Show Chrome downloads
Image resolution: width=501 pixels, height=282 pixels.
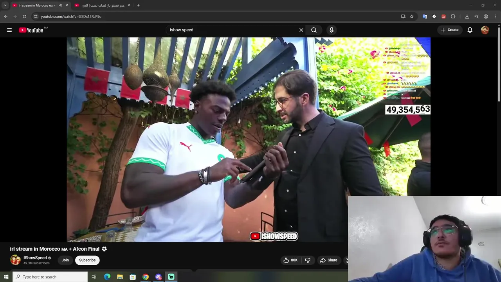coord(467,16)
